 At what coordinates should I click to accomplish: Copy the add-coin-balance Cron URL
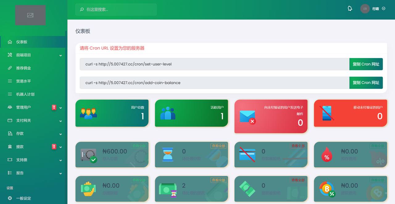pos(366,83)
